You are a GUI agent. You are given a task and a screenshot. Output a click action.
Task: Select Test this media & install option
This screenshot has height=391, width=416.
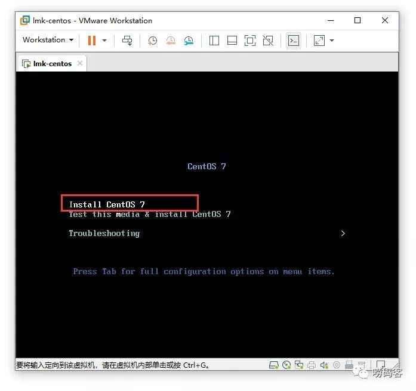click(x=150, y=215)
